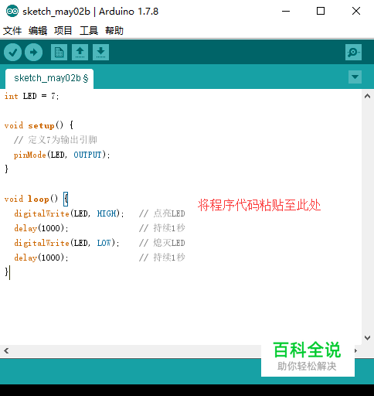Click the comment '// 熄灭LED'
374x396 pixels.
(161, 243)
